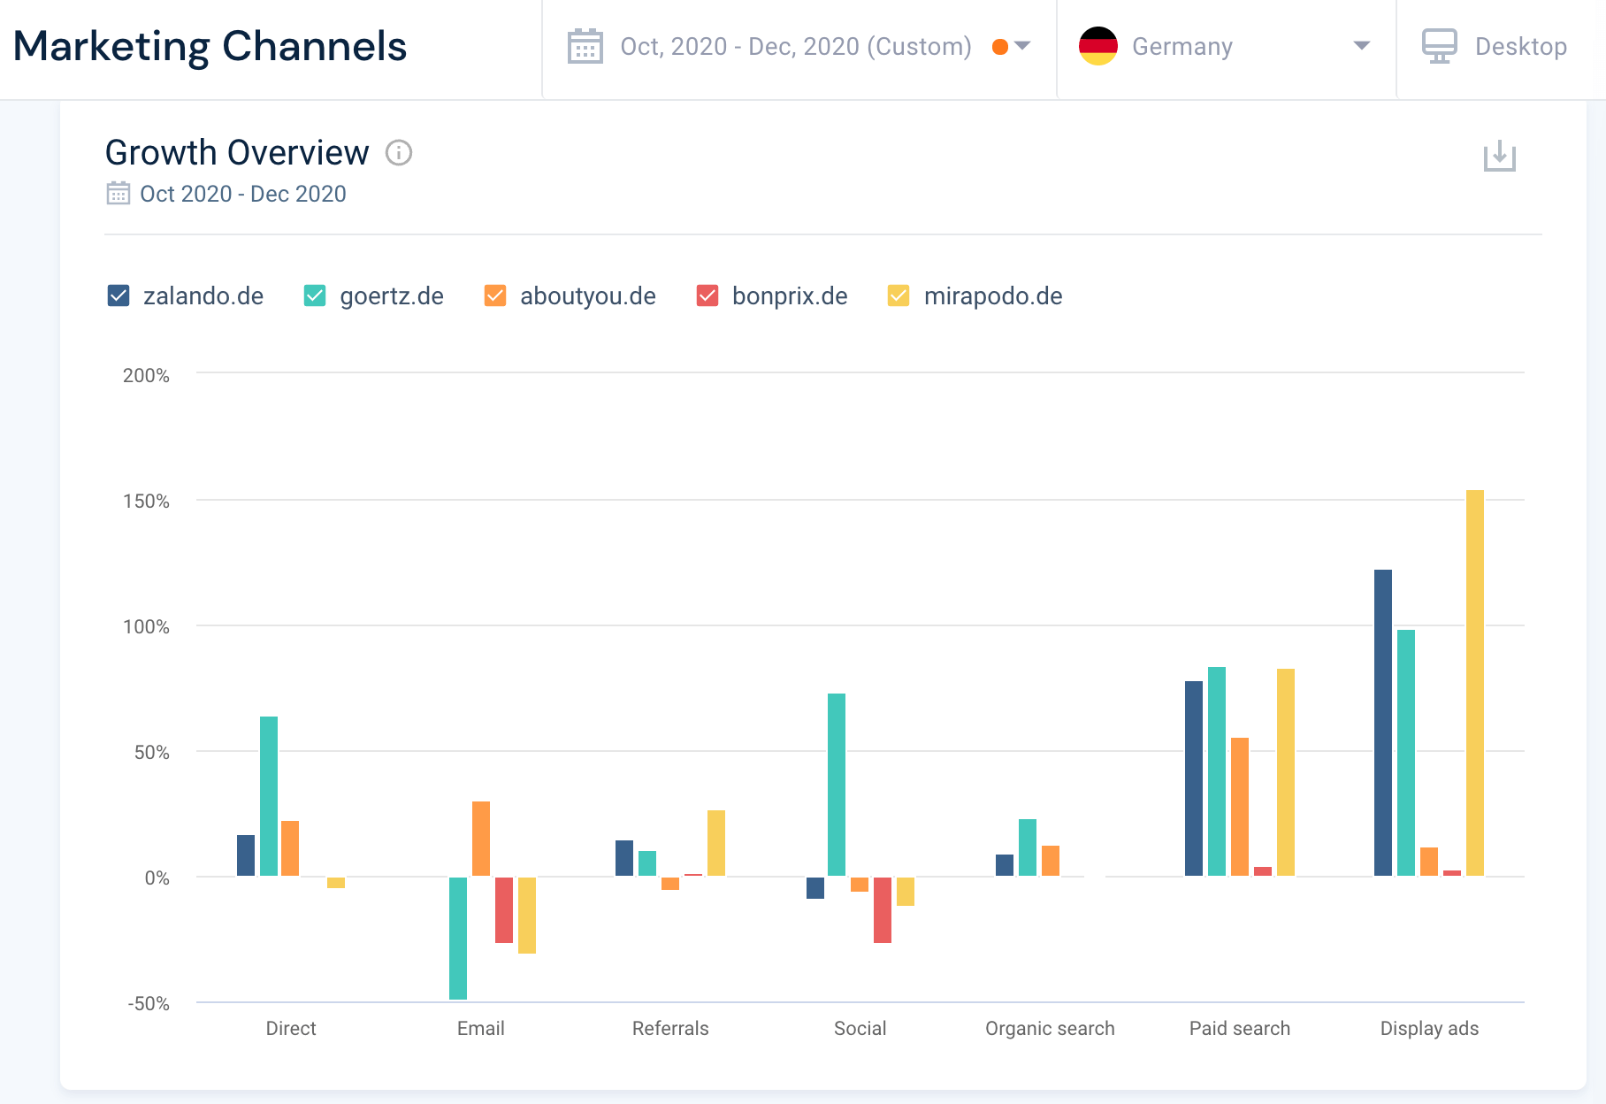This screenshot has height=1104, width=1606.
Task: Click the calendar icon in date picker
Action: tap(585, 46)
